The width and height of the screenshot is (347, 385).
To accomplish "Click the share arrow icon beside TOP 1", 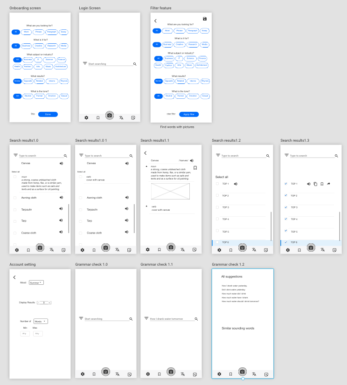I will click(x=328, y=184).
